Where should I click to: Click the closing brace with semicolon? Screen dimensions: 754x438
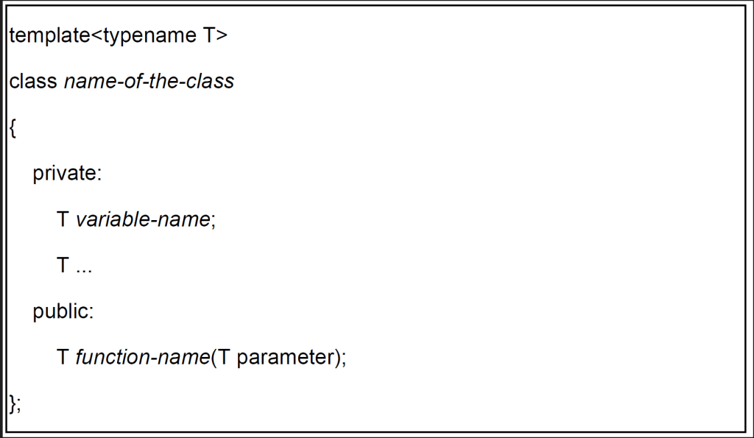15,403
